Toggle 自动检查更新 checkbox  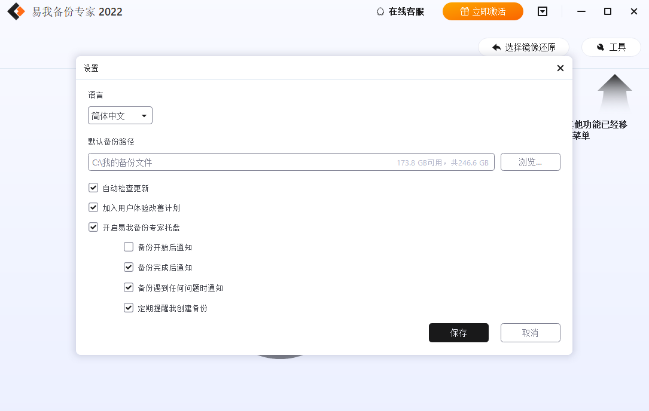[93, 188]
